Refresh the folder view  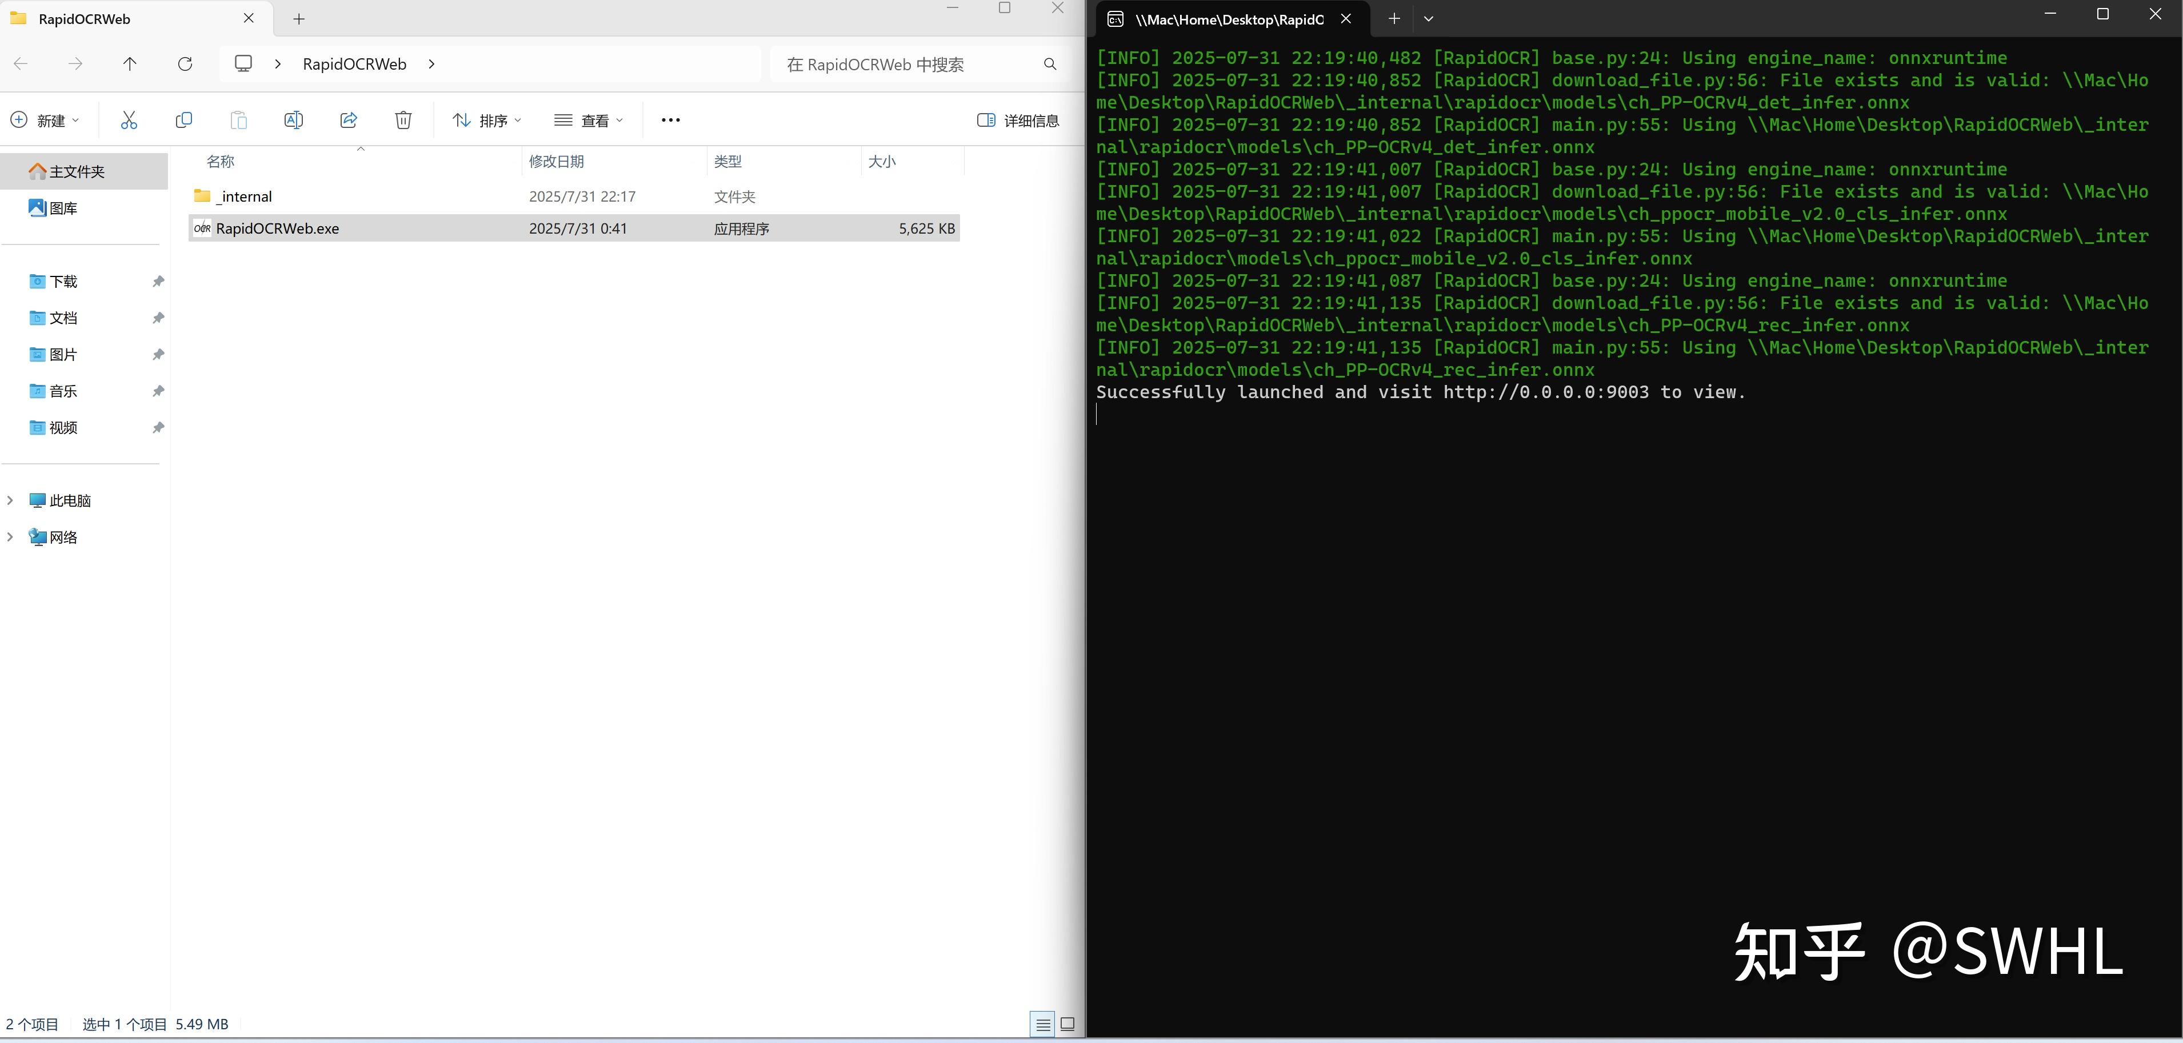[185, 63]
